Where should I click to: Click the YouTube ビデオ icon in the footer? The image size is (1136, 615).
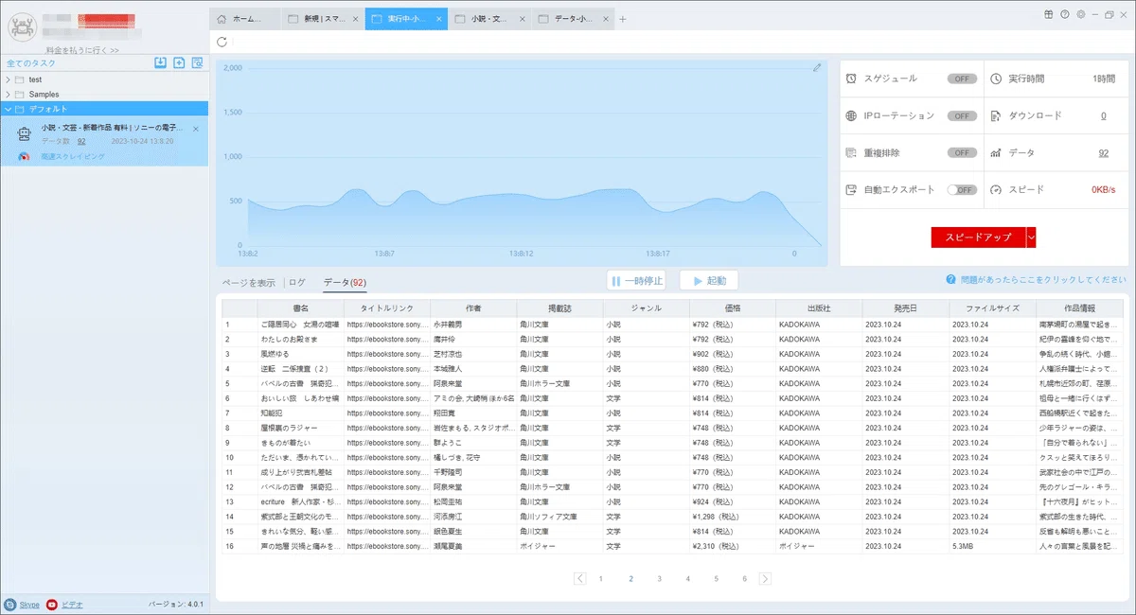click(x=52, y=604)
